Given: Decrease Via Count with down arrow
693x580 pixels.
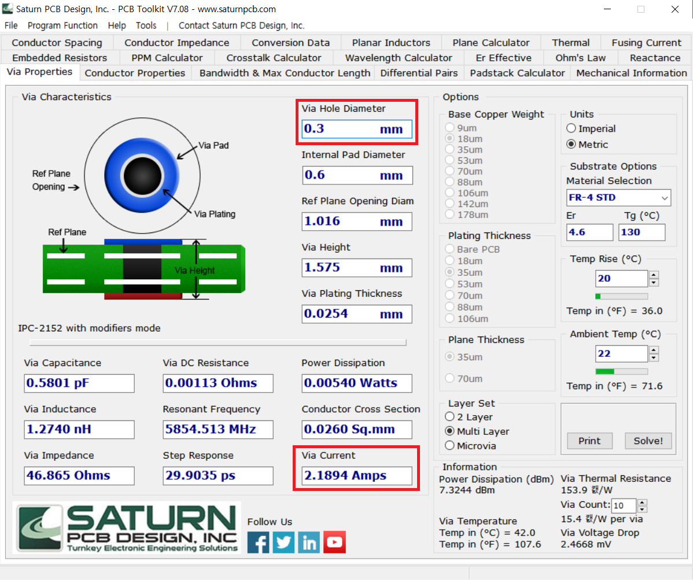Looking at the screenshot, I should 643,509.
